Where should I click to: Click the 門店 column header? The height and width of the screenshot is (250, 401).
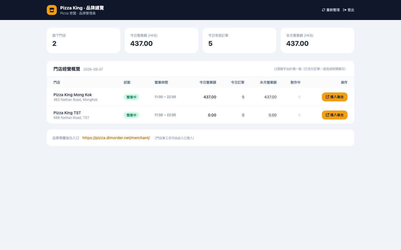[x=57, y=82]
